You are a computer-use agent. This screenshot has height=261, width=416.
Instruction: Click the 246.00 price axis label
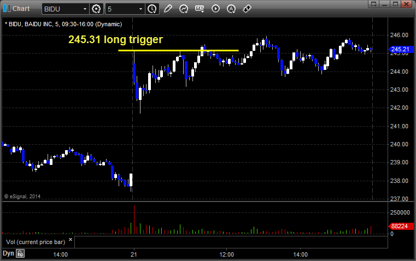point(399,35)
